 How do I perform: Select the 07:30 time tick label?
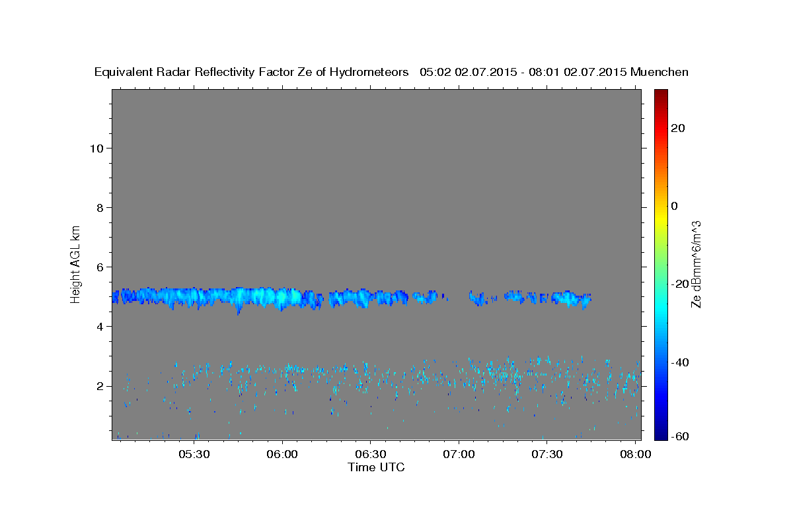tap(547, 455)
